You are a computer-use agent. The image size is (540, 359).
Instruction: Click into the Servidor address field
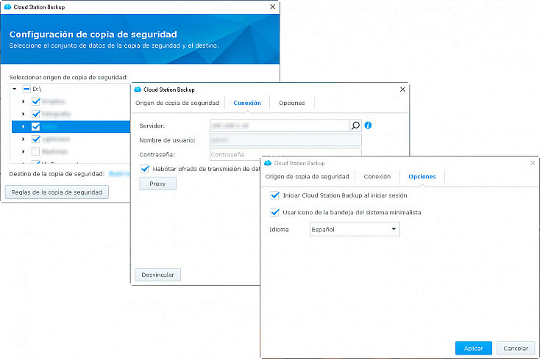tap(280, 126)
